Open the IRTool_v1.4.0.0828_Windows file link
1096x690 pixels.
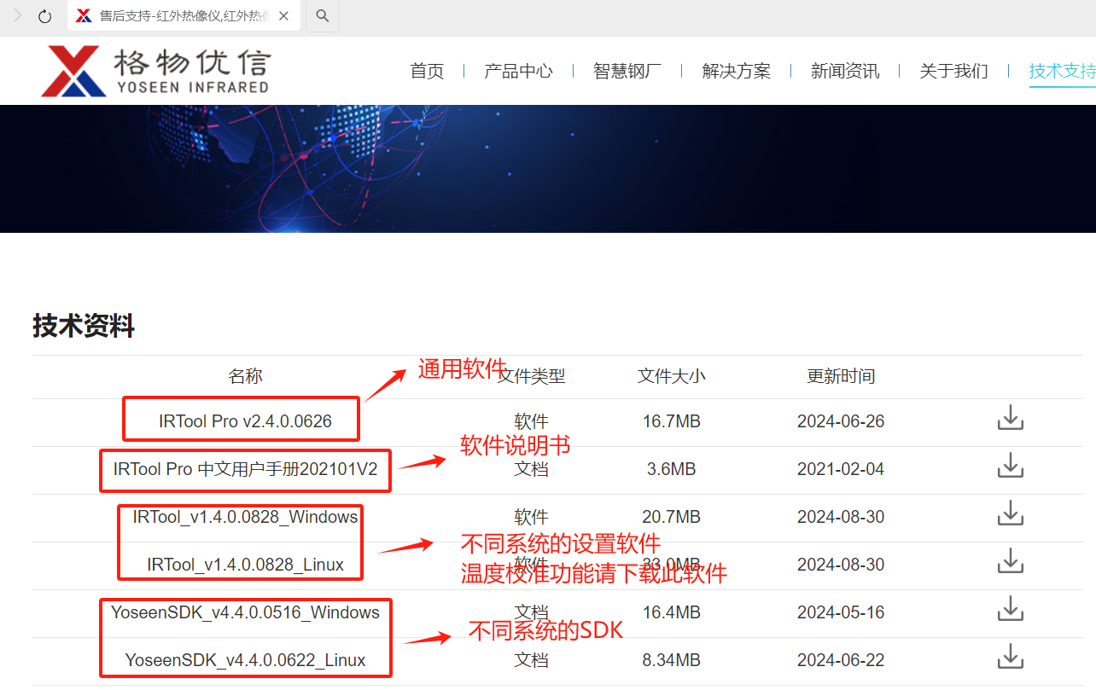tap(245, 517)
